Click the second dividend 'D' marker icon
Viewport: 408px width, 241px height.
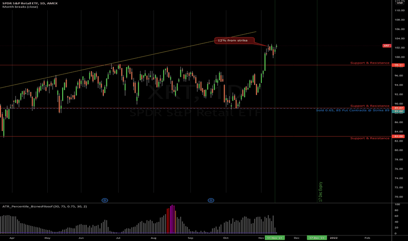[x=211, y=200]
